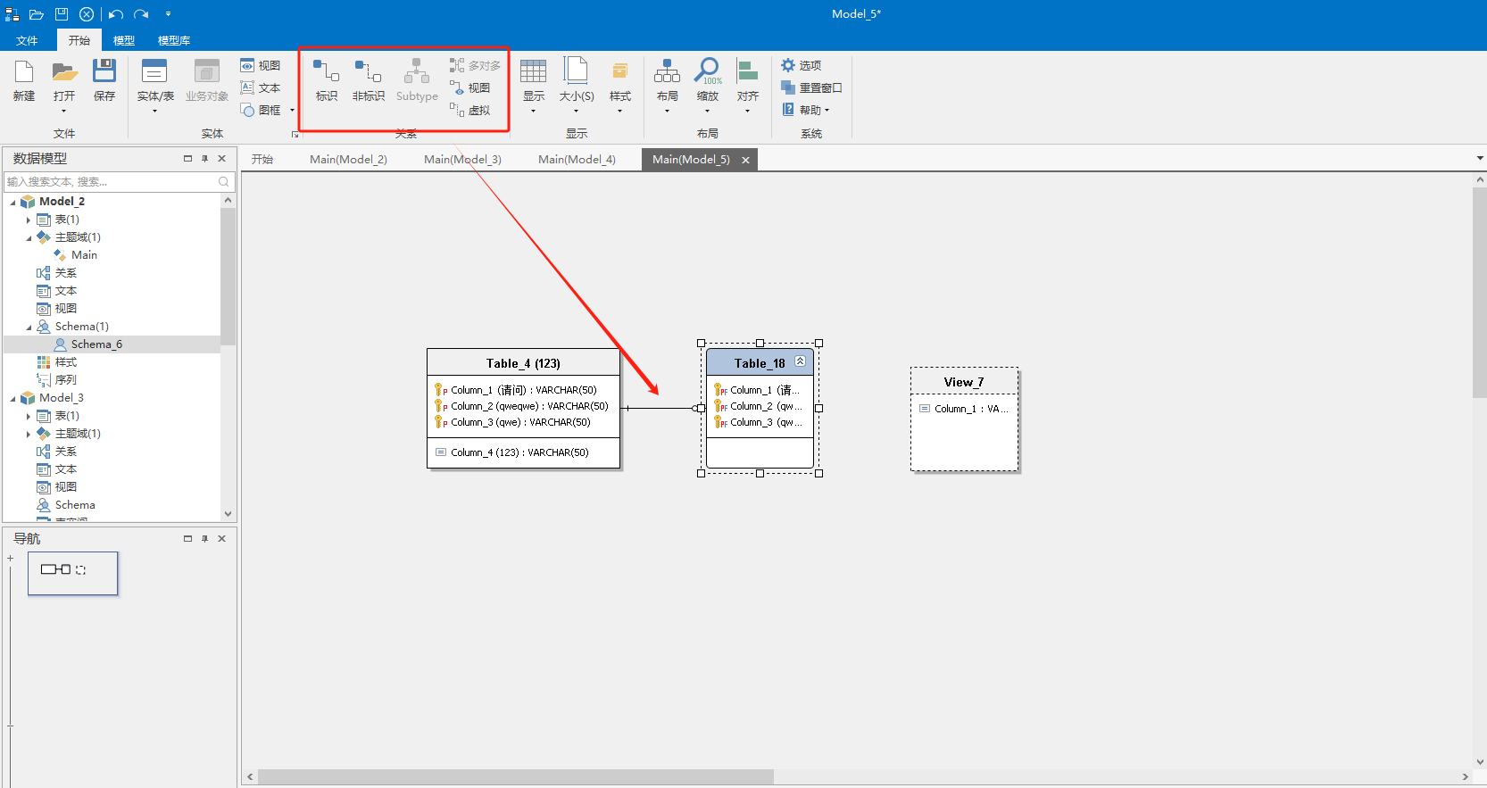Viewport: 1487px width, 788px height.
Task: Expand 表(1) under Model_2
Action: click(x=29, y=220)
